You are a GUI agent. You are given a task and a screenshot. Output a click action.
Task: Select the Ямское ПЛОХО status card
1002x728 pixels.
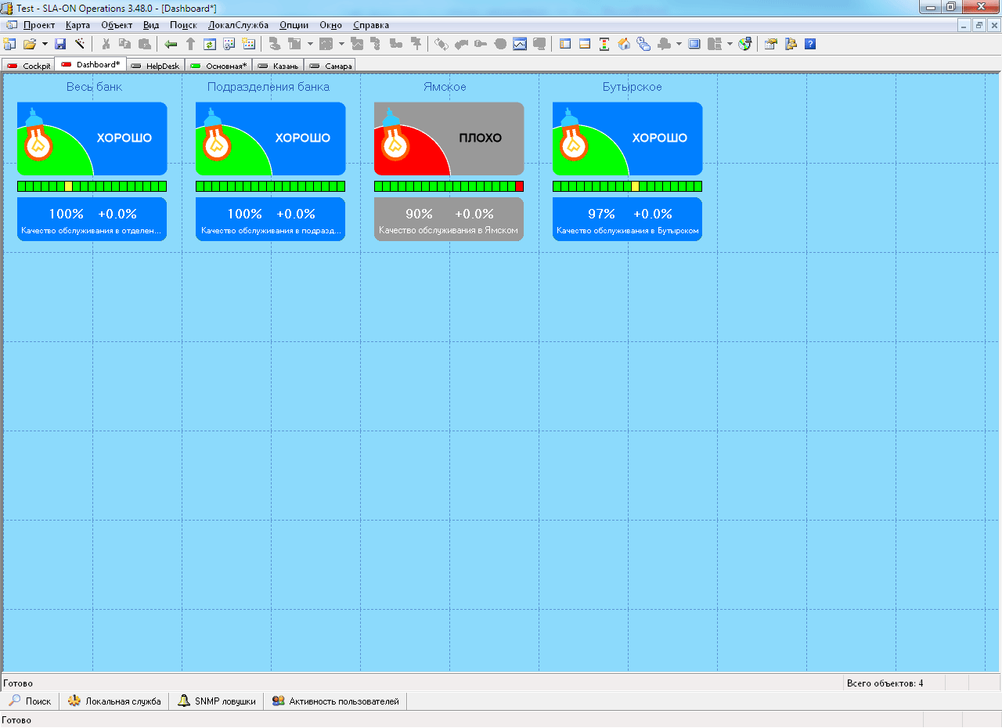tap(449, 139)
